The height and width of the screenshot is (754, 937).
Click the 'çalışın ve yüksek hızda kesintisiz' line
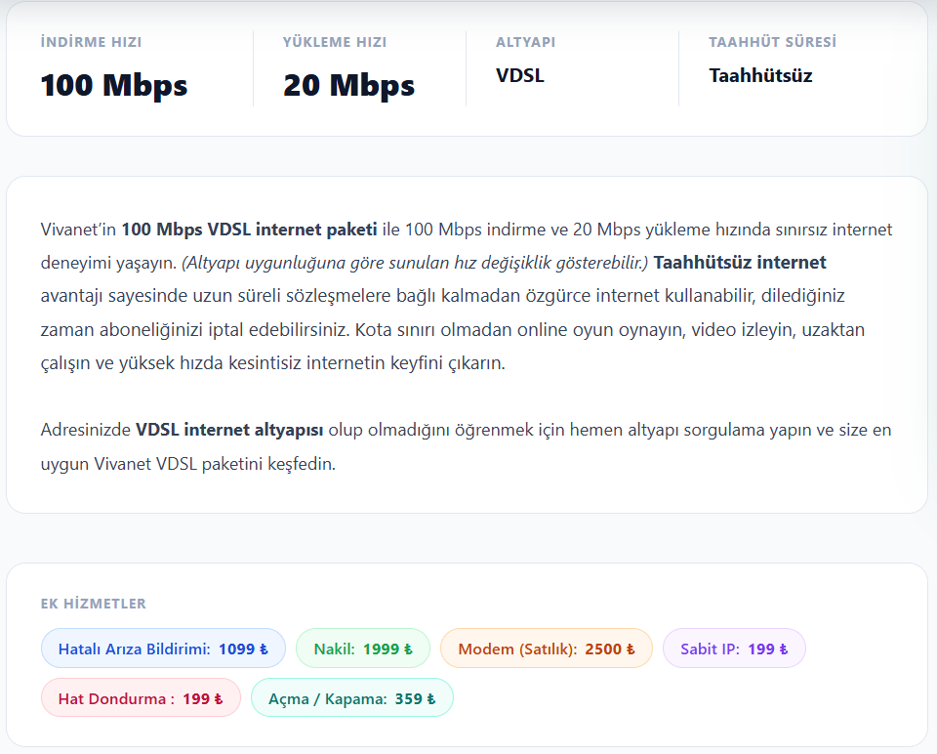pos(273,363)
